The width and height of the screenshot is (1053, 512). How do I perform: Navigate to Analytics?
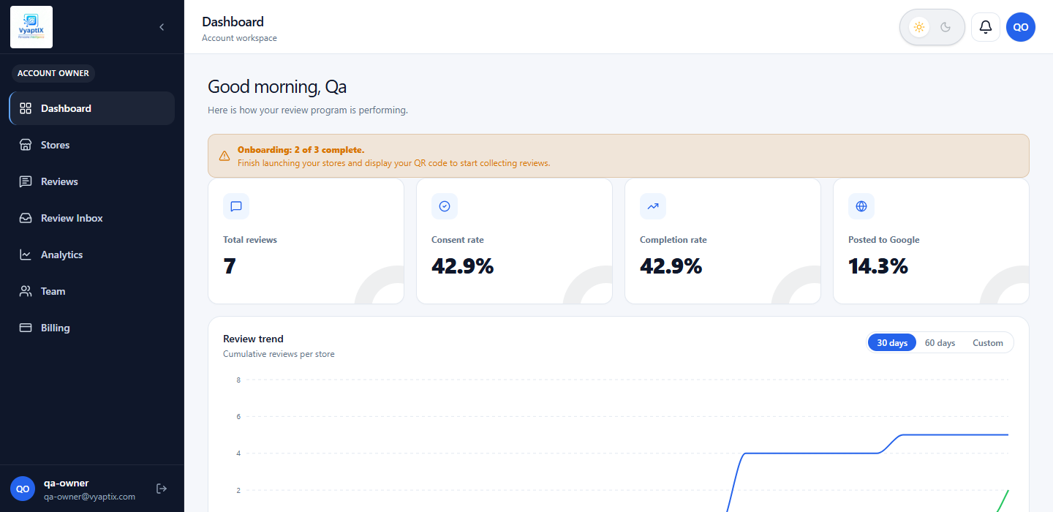coord(92,255)
